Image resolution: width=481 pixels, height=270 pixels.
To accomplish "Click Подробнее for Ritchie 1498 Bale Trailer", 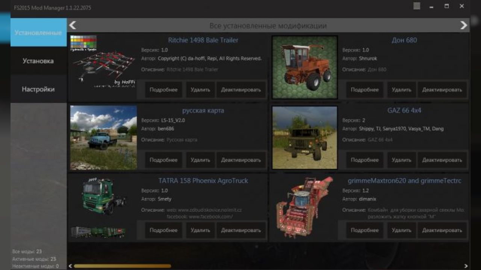I will (x=163, y=90).
